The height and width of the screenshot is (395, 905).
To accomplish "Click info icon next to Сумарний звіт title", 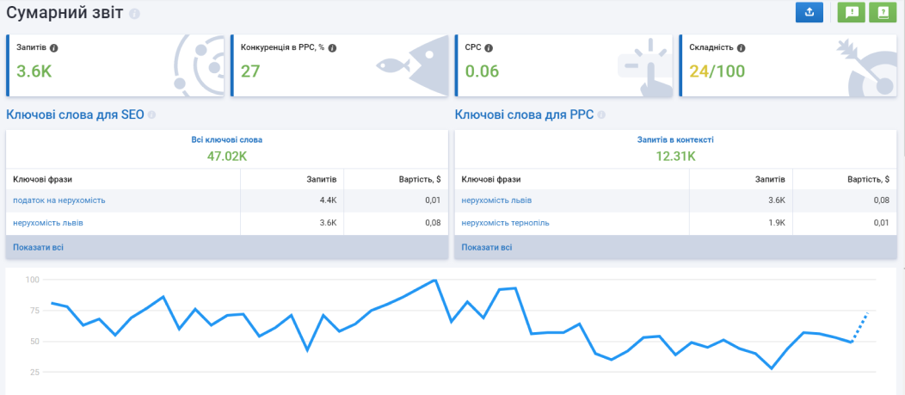I will point(134,14).
